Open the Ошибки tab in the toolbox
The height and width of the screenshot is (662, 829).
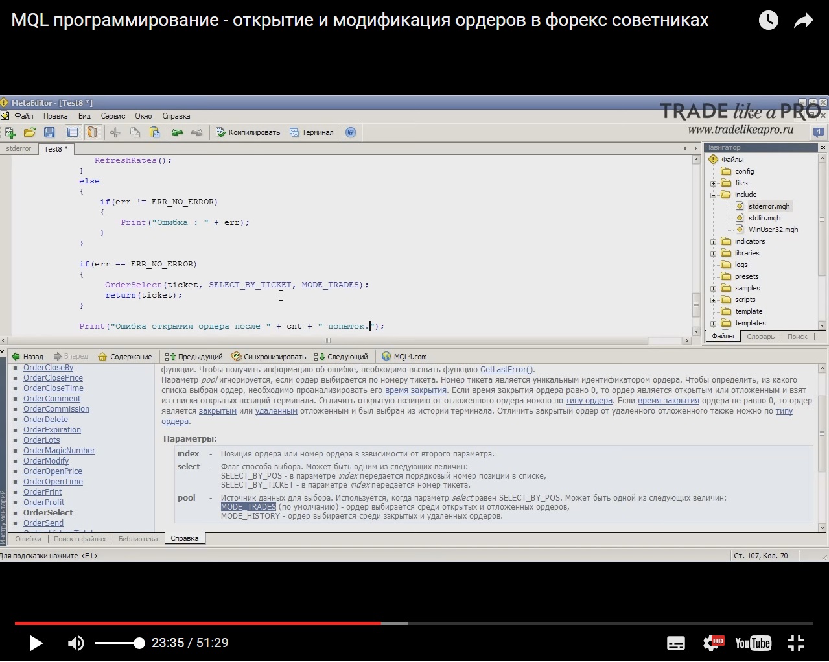[28, 539]
